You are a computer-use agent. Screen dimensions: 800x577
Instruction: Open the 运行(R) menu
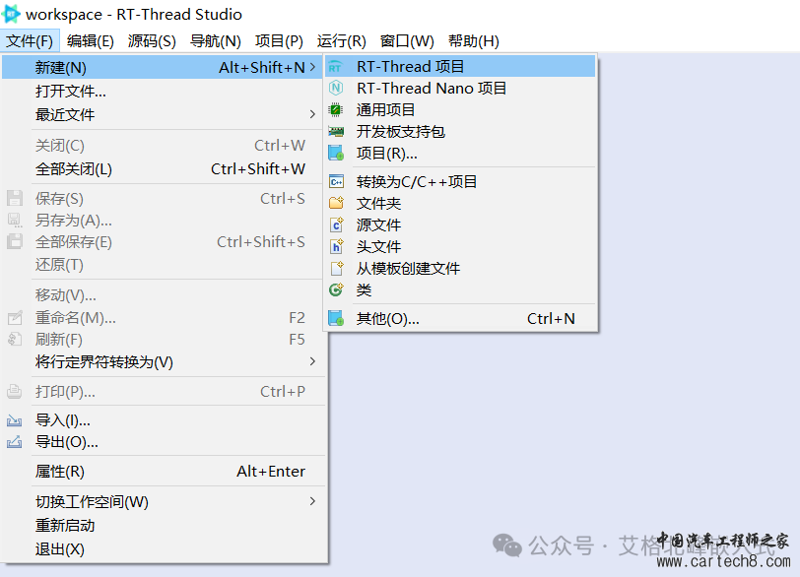341,40
